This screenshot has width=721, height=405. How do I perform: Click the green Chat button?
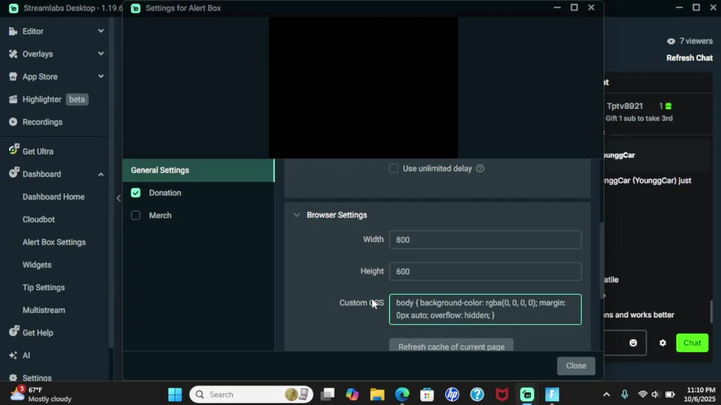[692, 343]
